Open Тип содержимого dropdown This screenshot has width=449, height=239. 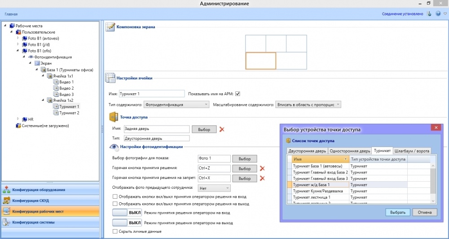click(x=176, y=104)
